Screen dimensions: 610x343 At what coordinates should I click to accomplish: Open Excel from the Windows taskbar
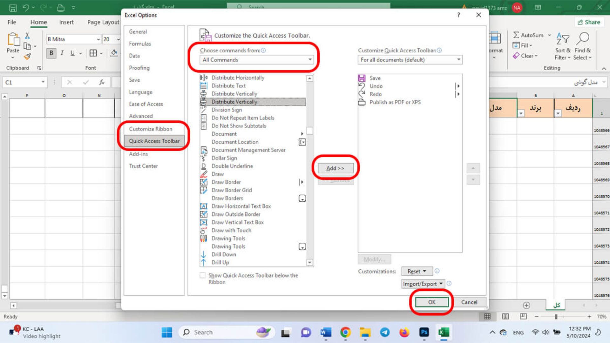[x=444, y=332]
